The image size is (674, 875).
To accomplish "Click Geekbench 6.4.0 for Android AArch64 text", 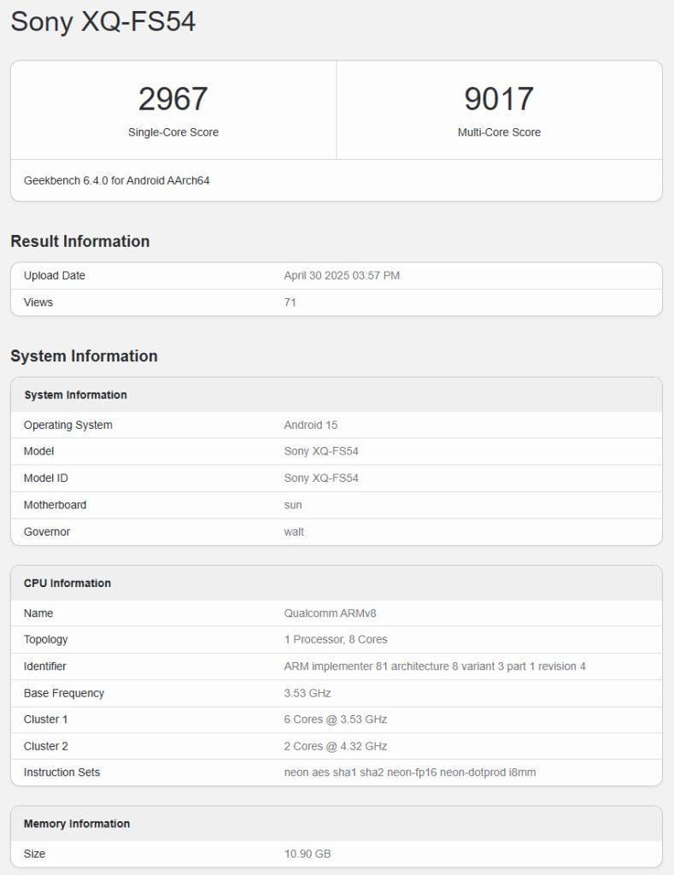I will [117, 180].
